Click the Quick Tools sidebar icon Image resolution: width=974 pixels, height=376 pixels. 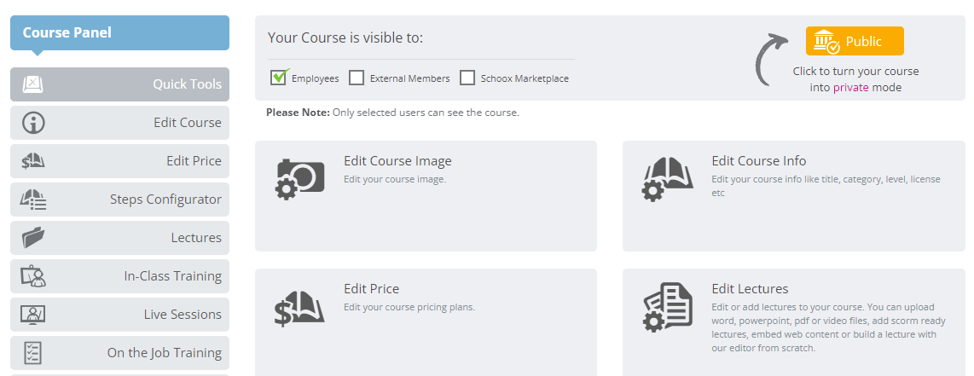pos(33,84)
